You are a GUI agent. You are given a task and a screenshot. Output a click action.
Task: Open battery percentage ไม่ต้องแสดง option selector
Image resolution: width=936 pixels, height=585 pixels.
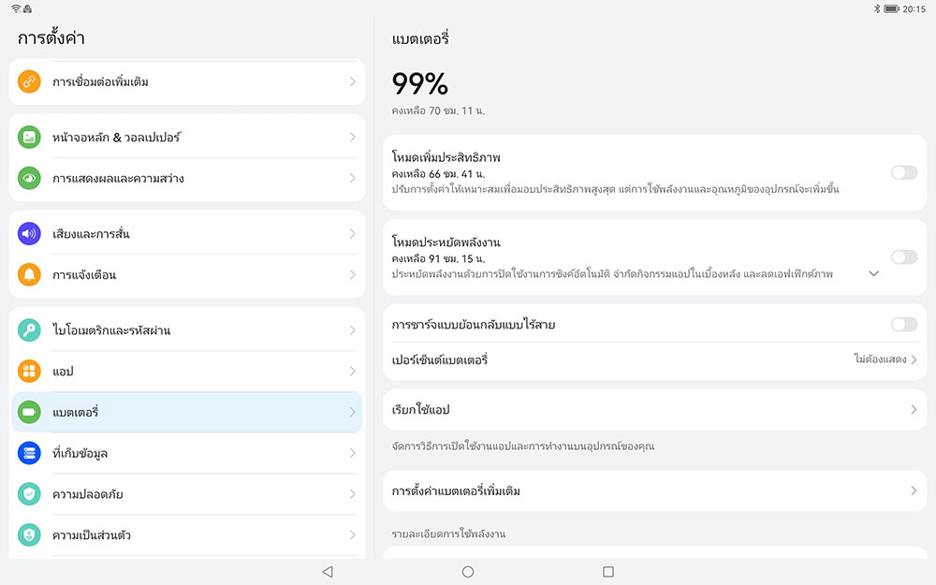pyautogui.click(x=885, y=359)
